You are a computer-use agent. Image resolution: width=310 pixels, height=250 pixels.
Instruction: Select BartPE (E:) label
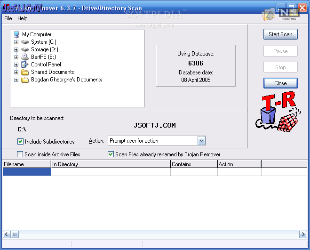click(x=43, y=57)
